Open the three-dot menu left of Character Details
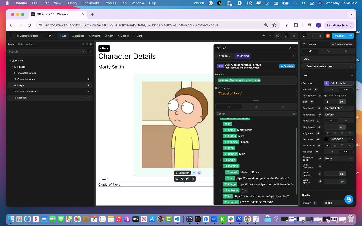The height and width of the screenshot is (226, 362). (x=11, y=36)
